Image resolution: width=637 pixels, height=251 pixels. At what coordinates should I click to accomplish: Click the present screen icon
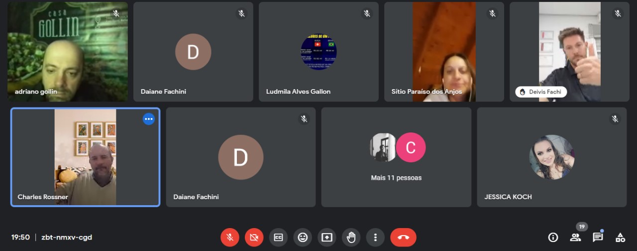[327, 238]
